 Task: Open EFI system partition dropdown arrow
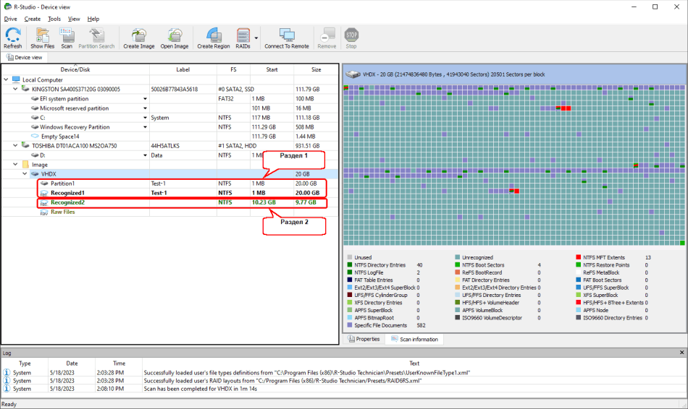pyautogui.click(x=145, y=98)
